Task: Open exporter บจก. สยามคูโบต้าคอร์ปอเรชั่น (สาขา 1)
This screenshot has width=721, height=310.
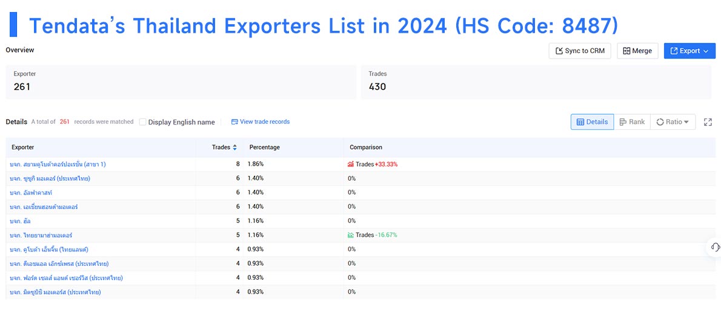Action: click(58, 164)
